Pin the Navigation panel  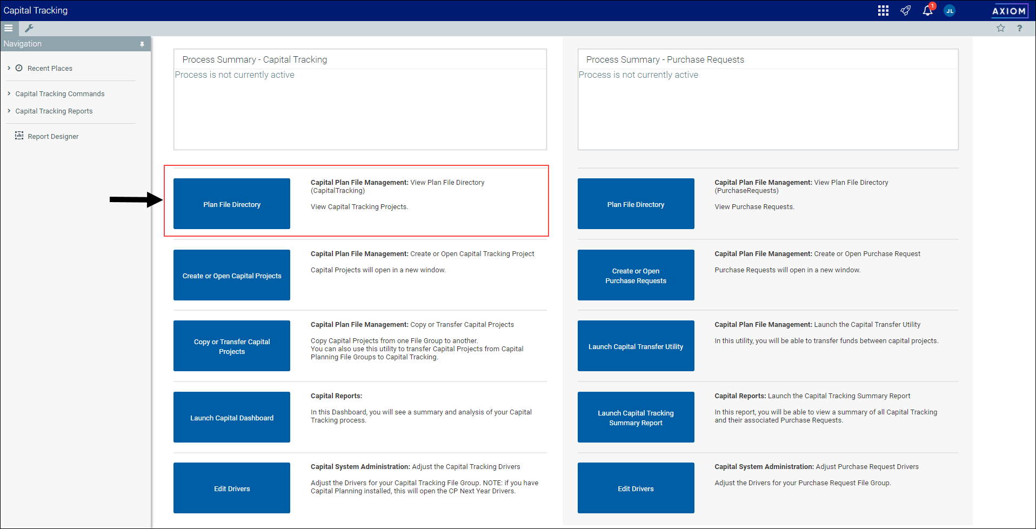(142, 44)
